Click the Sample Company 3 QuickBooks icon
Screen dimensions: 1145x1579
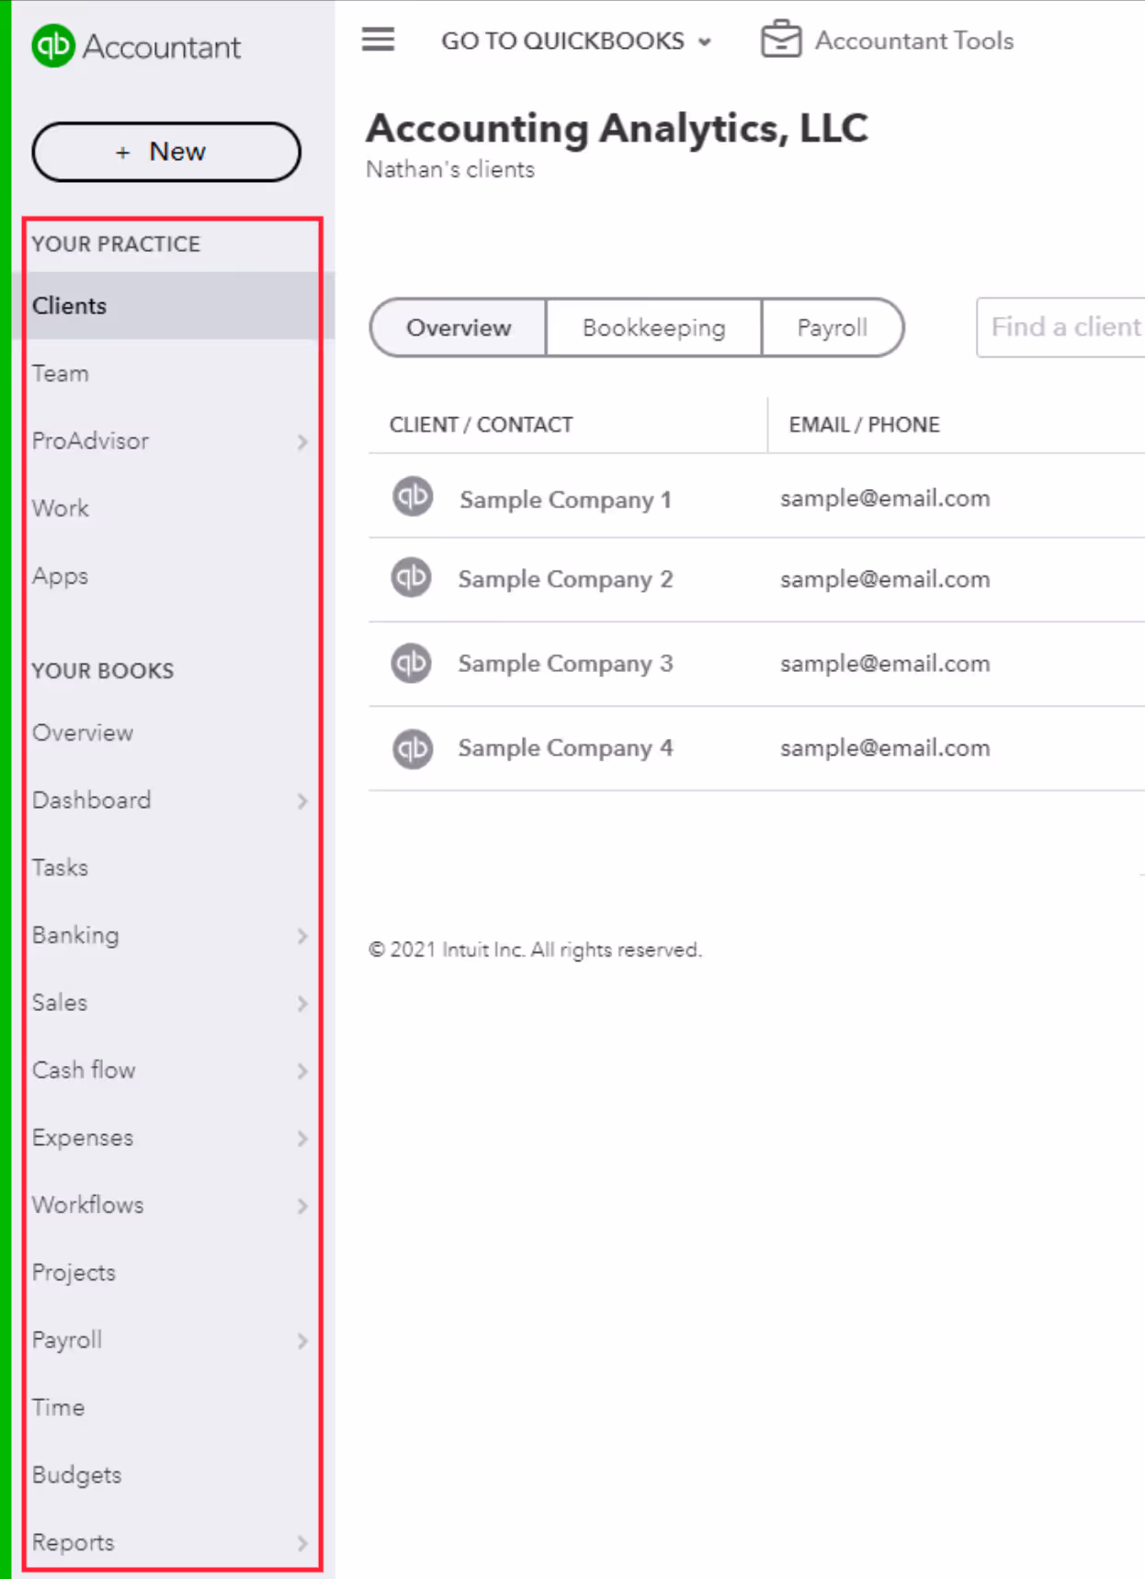[412, 663]
